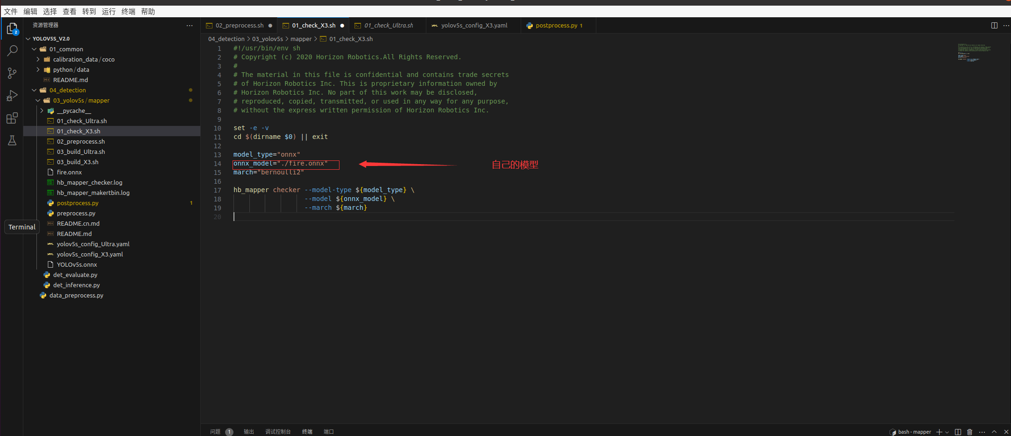The width and height of the screenshot is (1011, 436).
Task: Open the 文件 menu
Action: click(x=11, y=12)
